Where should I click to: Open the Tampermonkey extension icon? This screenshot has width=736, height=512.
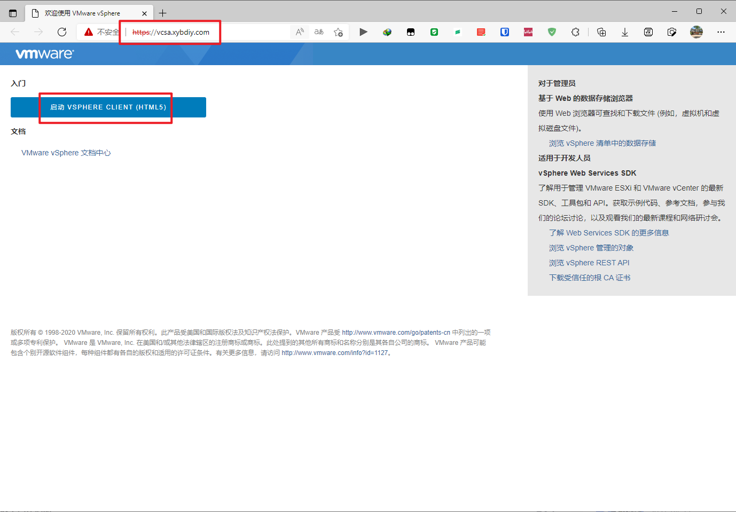[x=411, y=32]
